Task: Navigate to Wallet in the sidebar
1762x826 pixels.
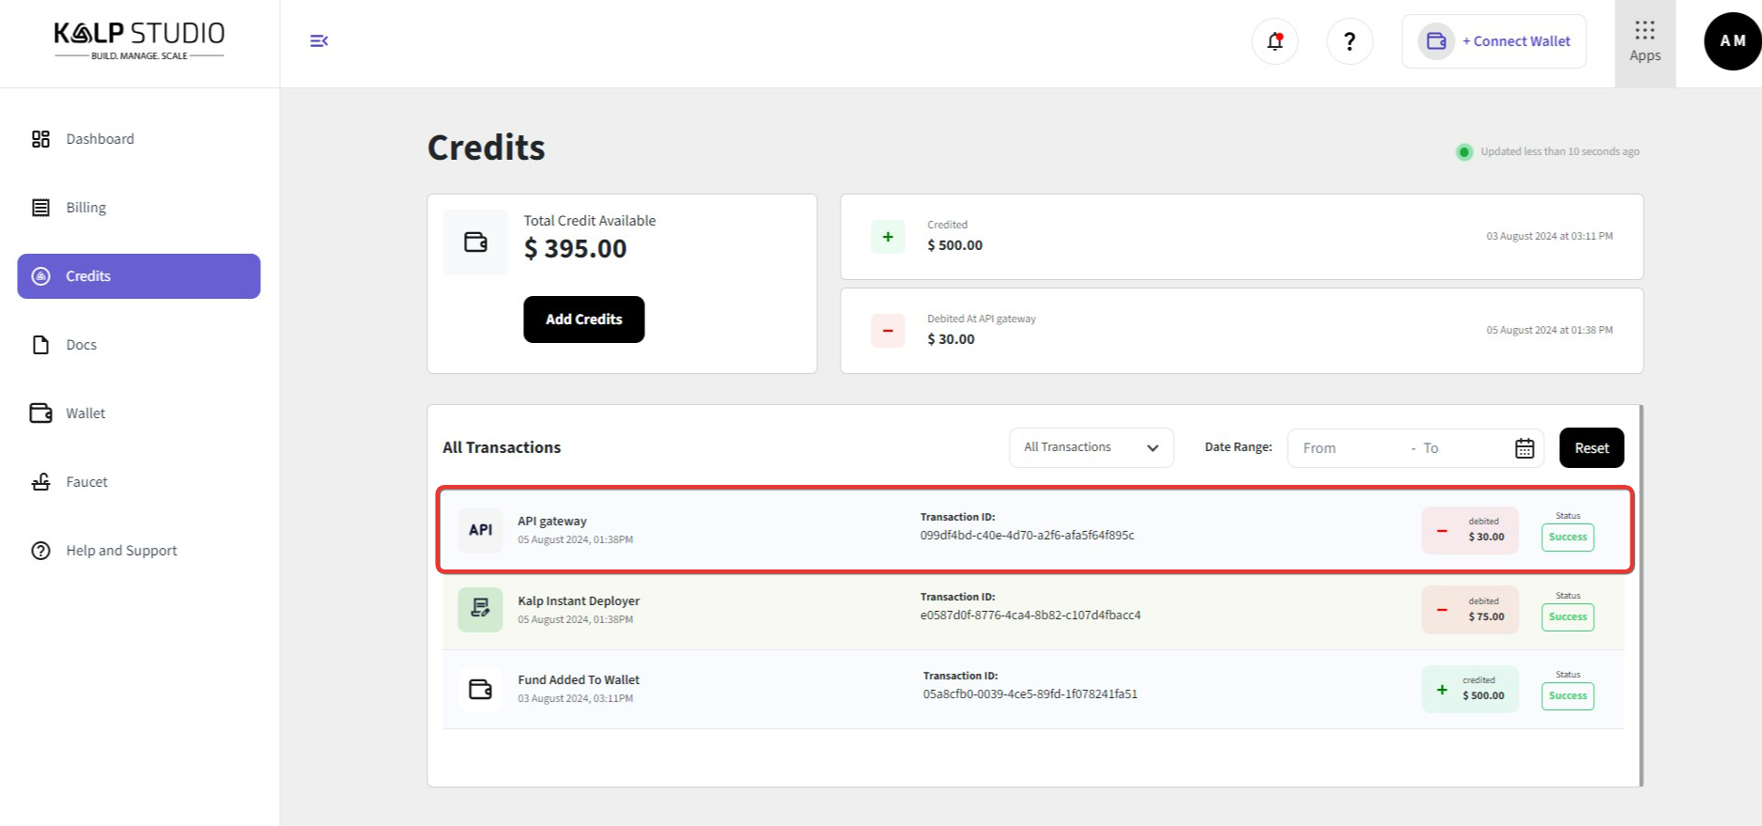Action: click(x=85, y=413)
